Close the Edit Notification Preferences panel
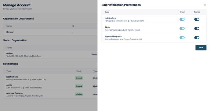The width and height of the screenshot is (210, 111). 205,5
